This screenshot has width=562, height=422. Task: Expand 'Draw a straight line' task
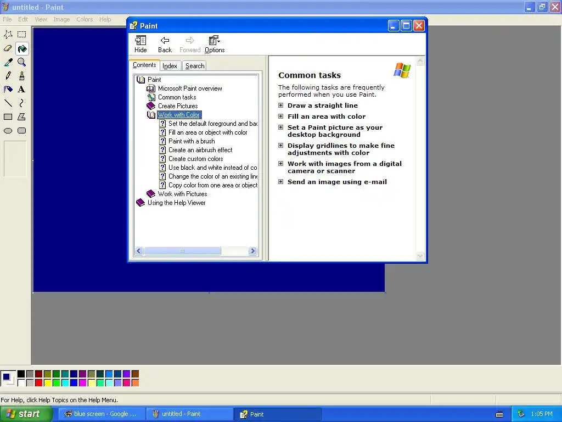coord(281,105)
